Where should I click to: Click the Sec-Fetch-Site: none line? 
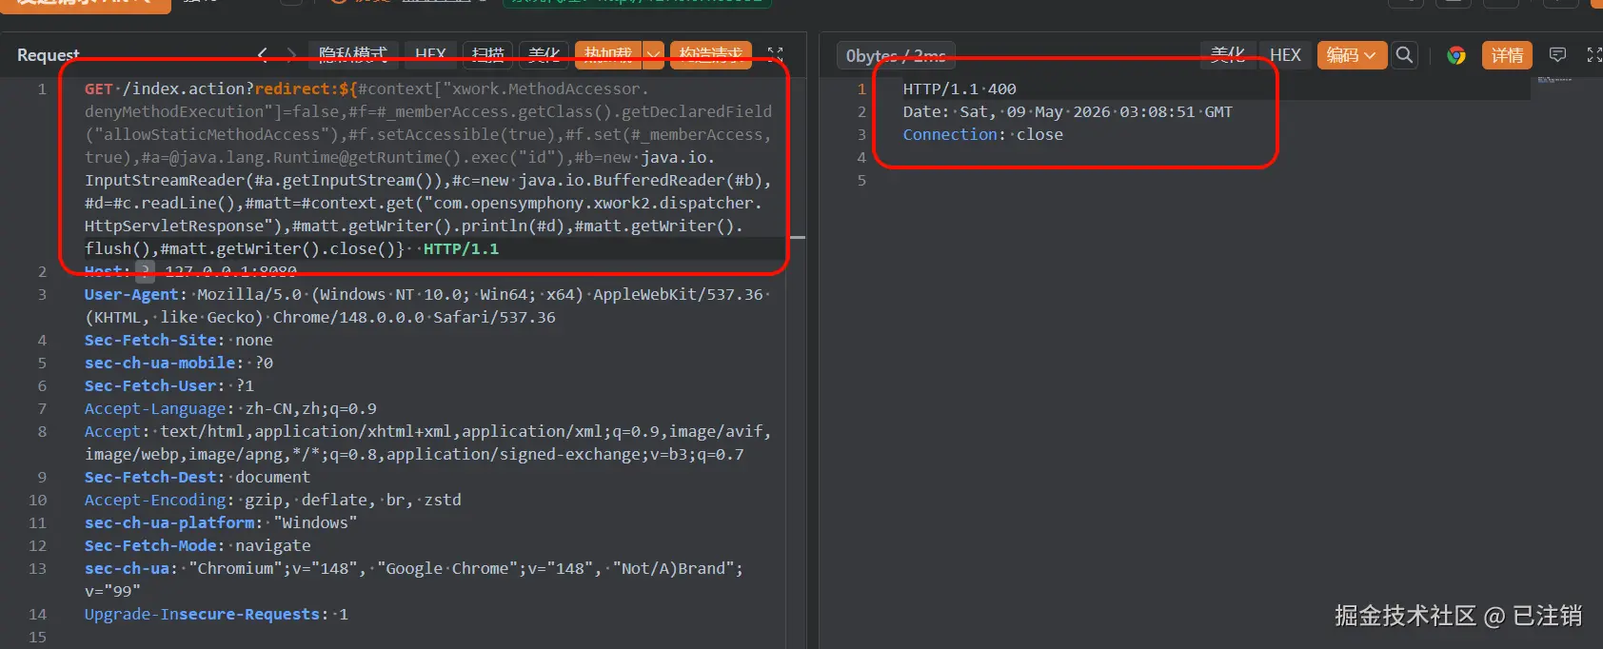coord(178,340)
